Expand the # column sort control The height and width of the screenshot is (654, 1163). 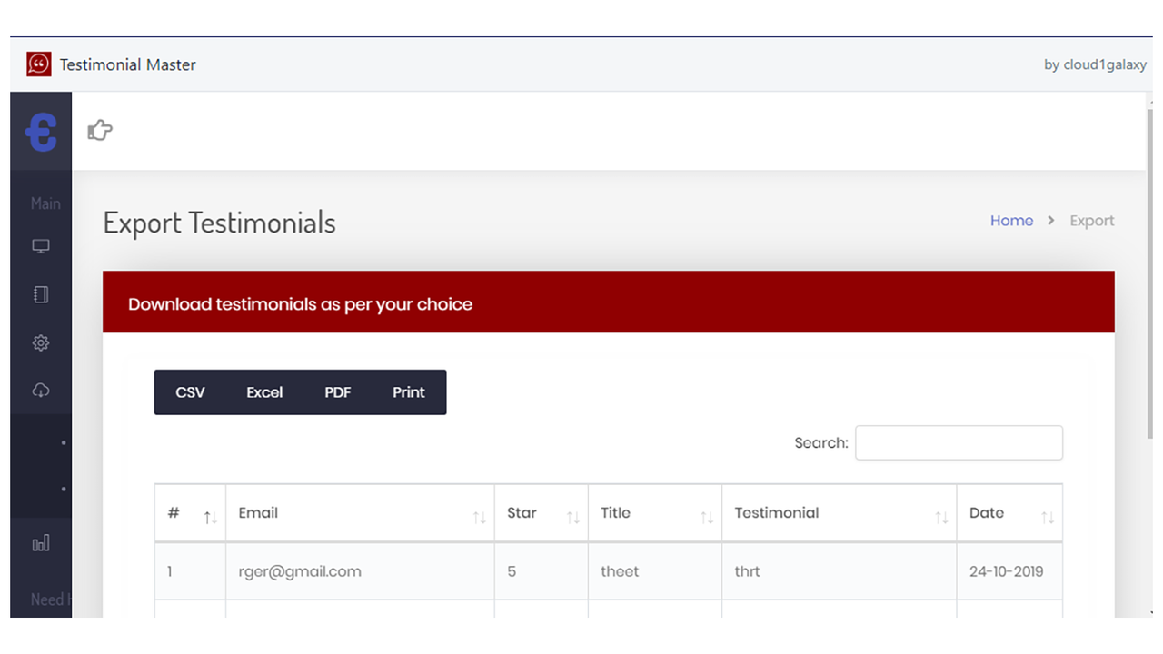tap(210, 515)
